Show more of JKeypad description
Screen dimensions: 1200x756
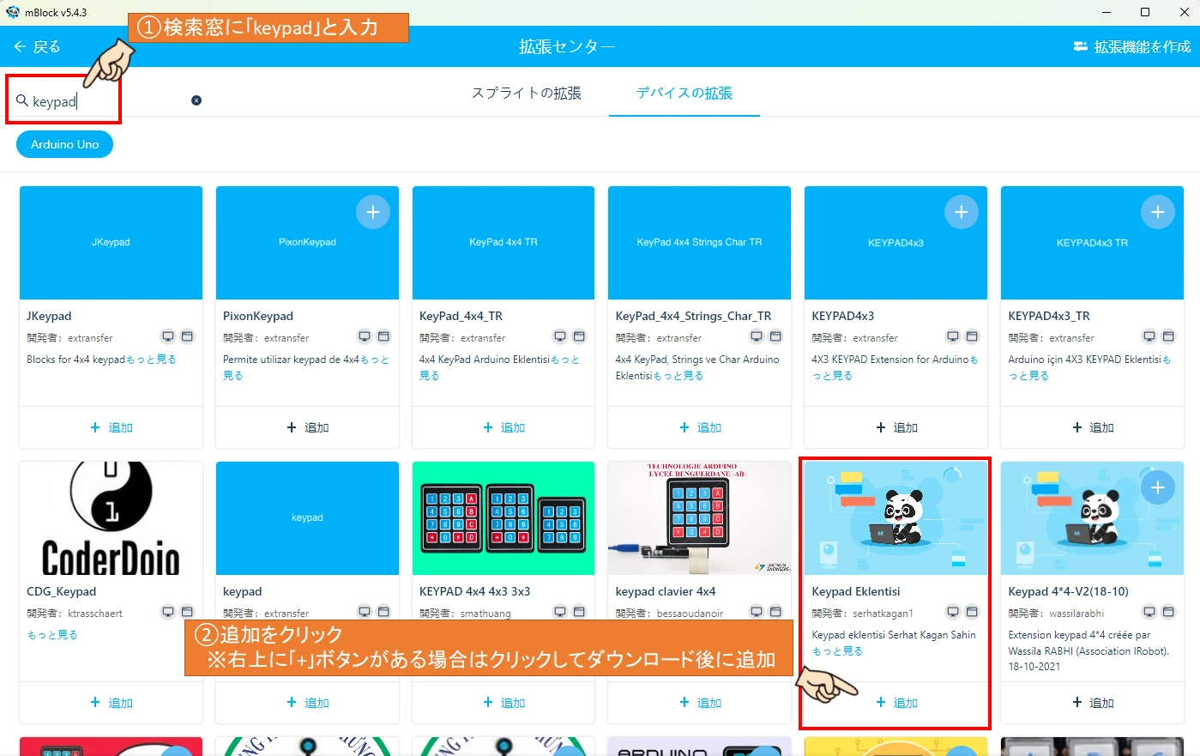tap(151, 360)
